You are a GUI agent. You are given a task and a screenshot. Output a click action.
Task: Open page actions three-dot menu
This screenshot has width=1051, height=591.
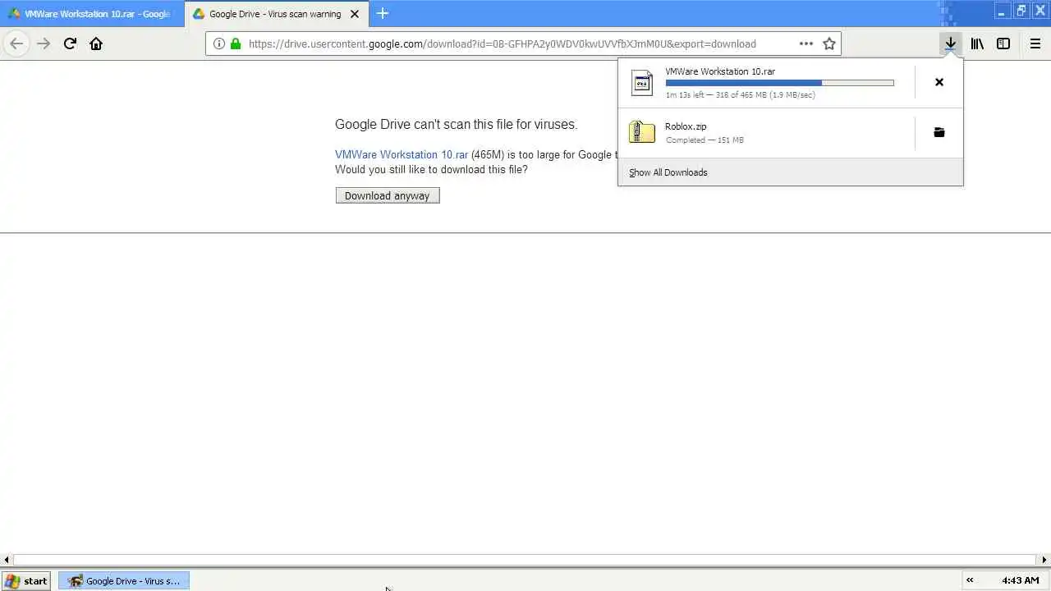pyautogui.click(x=806, y=44)
